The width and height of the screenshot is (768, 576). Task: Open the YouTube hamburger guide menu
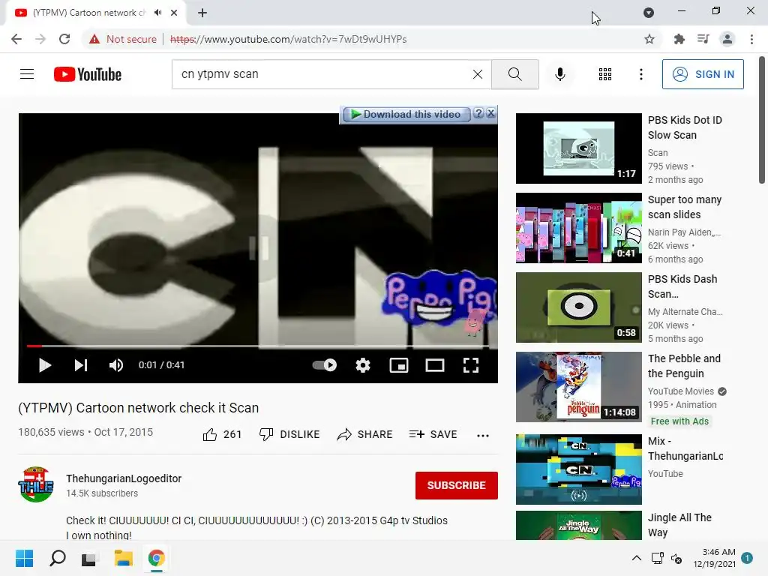pos(27,74)
